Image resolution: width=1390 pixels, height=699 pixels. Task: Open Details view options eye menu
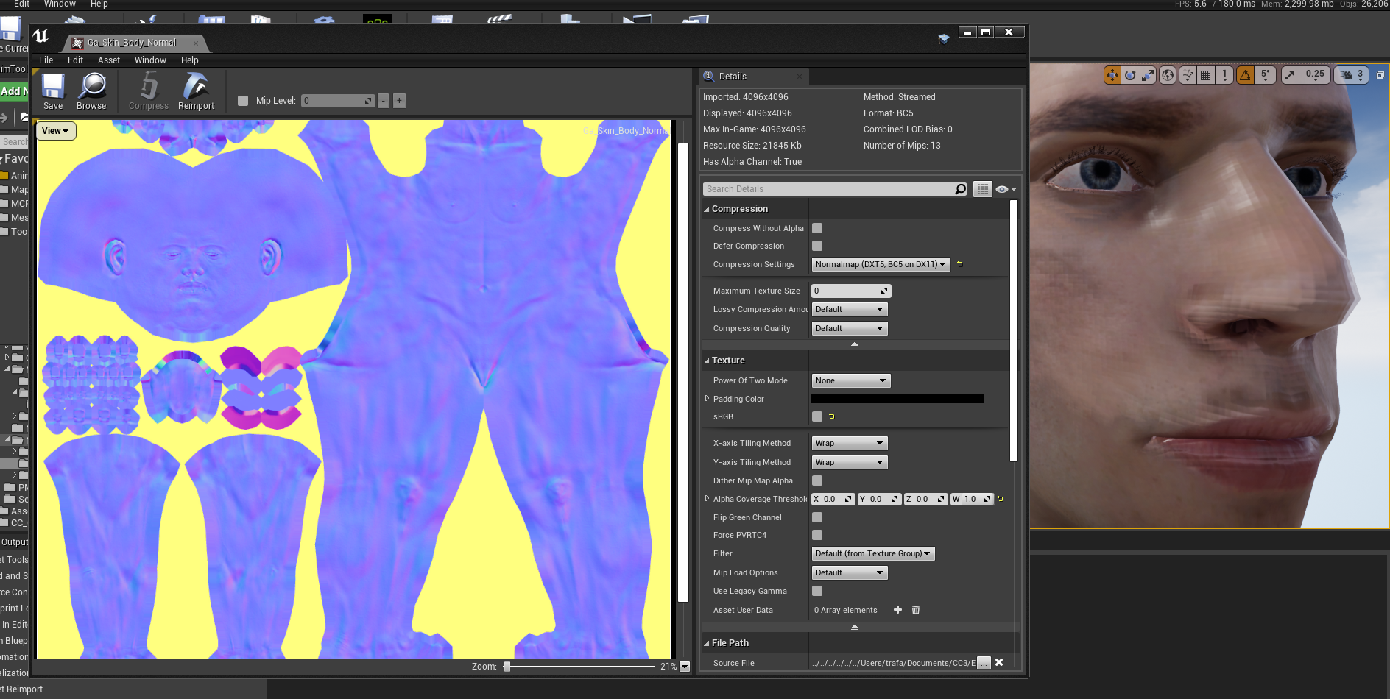click(1006, 189)
